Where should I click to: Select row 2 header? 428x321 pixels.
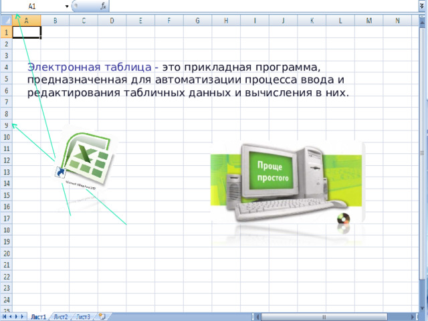pos(7,44)
